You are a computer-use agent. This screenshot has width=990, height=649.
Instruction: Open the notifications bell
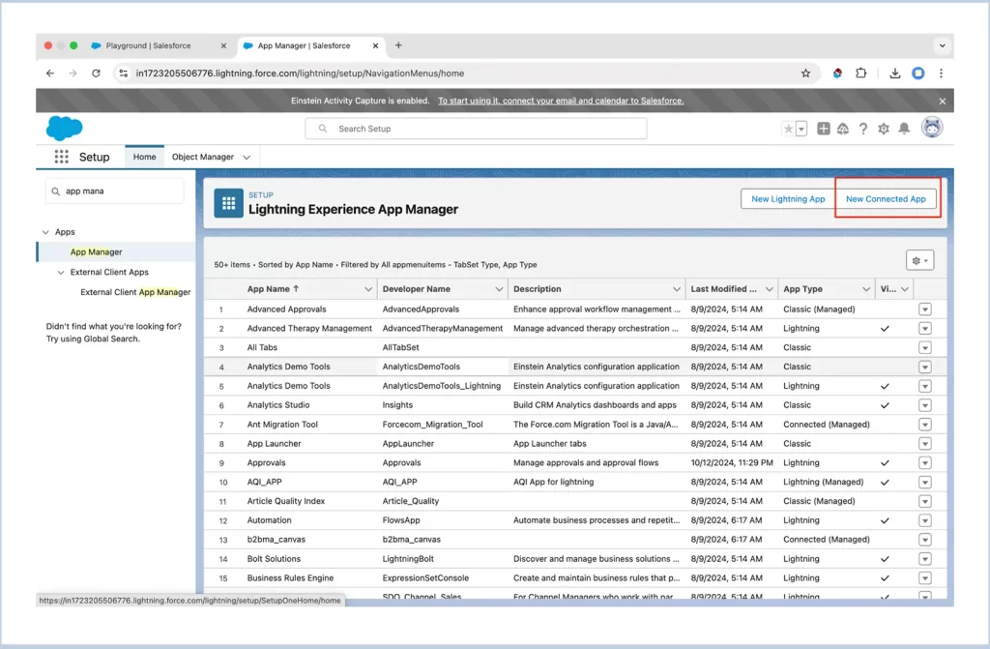pos(904,129)
